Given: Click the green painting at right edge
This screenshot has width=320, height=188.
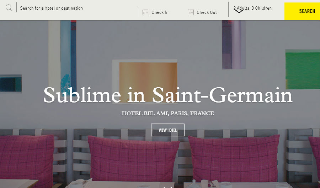Looking at the screenshot, I should (x=303, y=69).
